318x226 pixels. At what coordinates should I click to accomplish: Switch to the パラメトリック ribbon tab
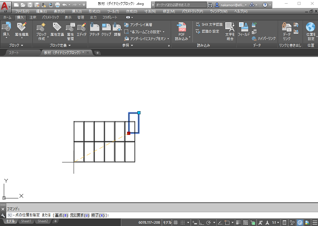coord(50,17)
